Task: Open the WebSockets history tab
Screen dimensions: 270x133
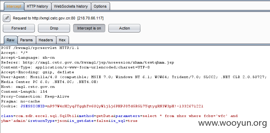Action: pos(71,6)
